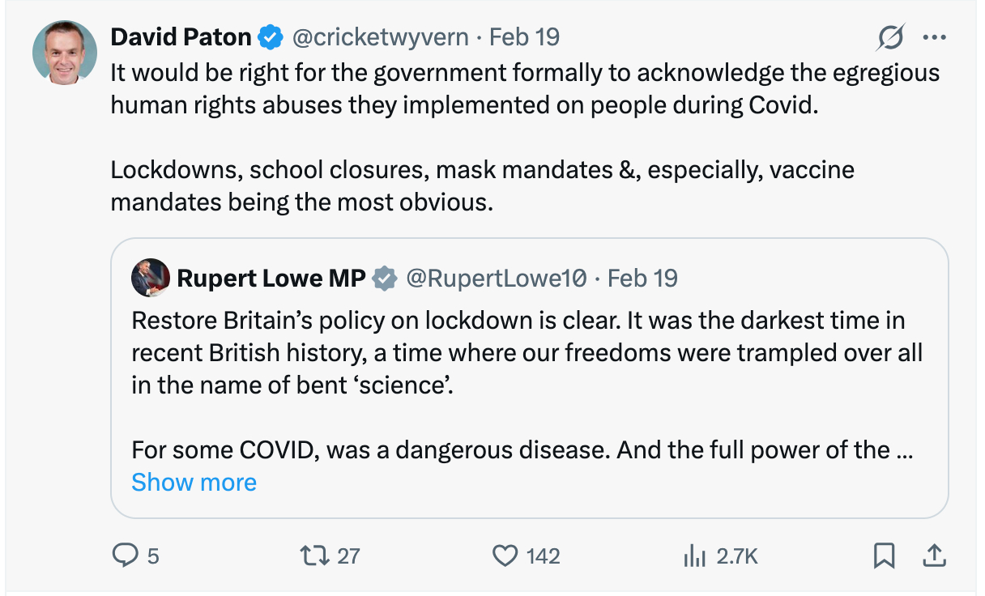This screenshot has width=985, height=596.
Task: Open the @cricketwyvern handle link
Action: coord(379,37)
